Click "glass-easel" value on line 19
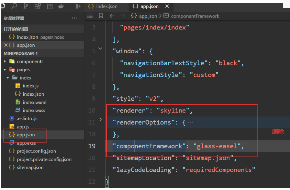The height and width of the screenshot is (190, 290). [217, 146]
